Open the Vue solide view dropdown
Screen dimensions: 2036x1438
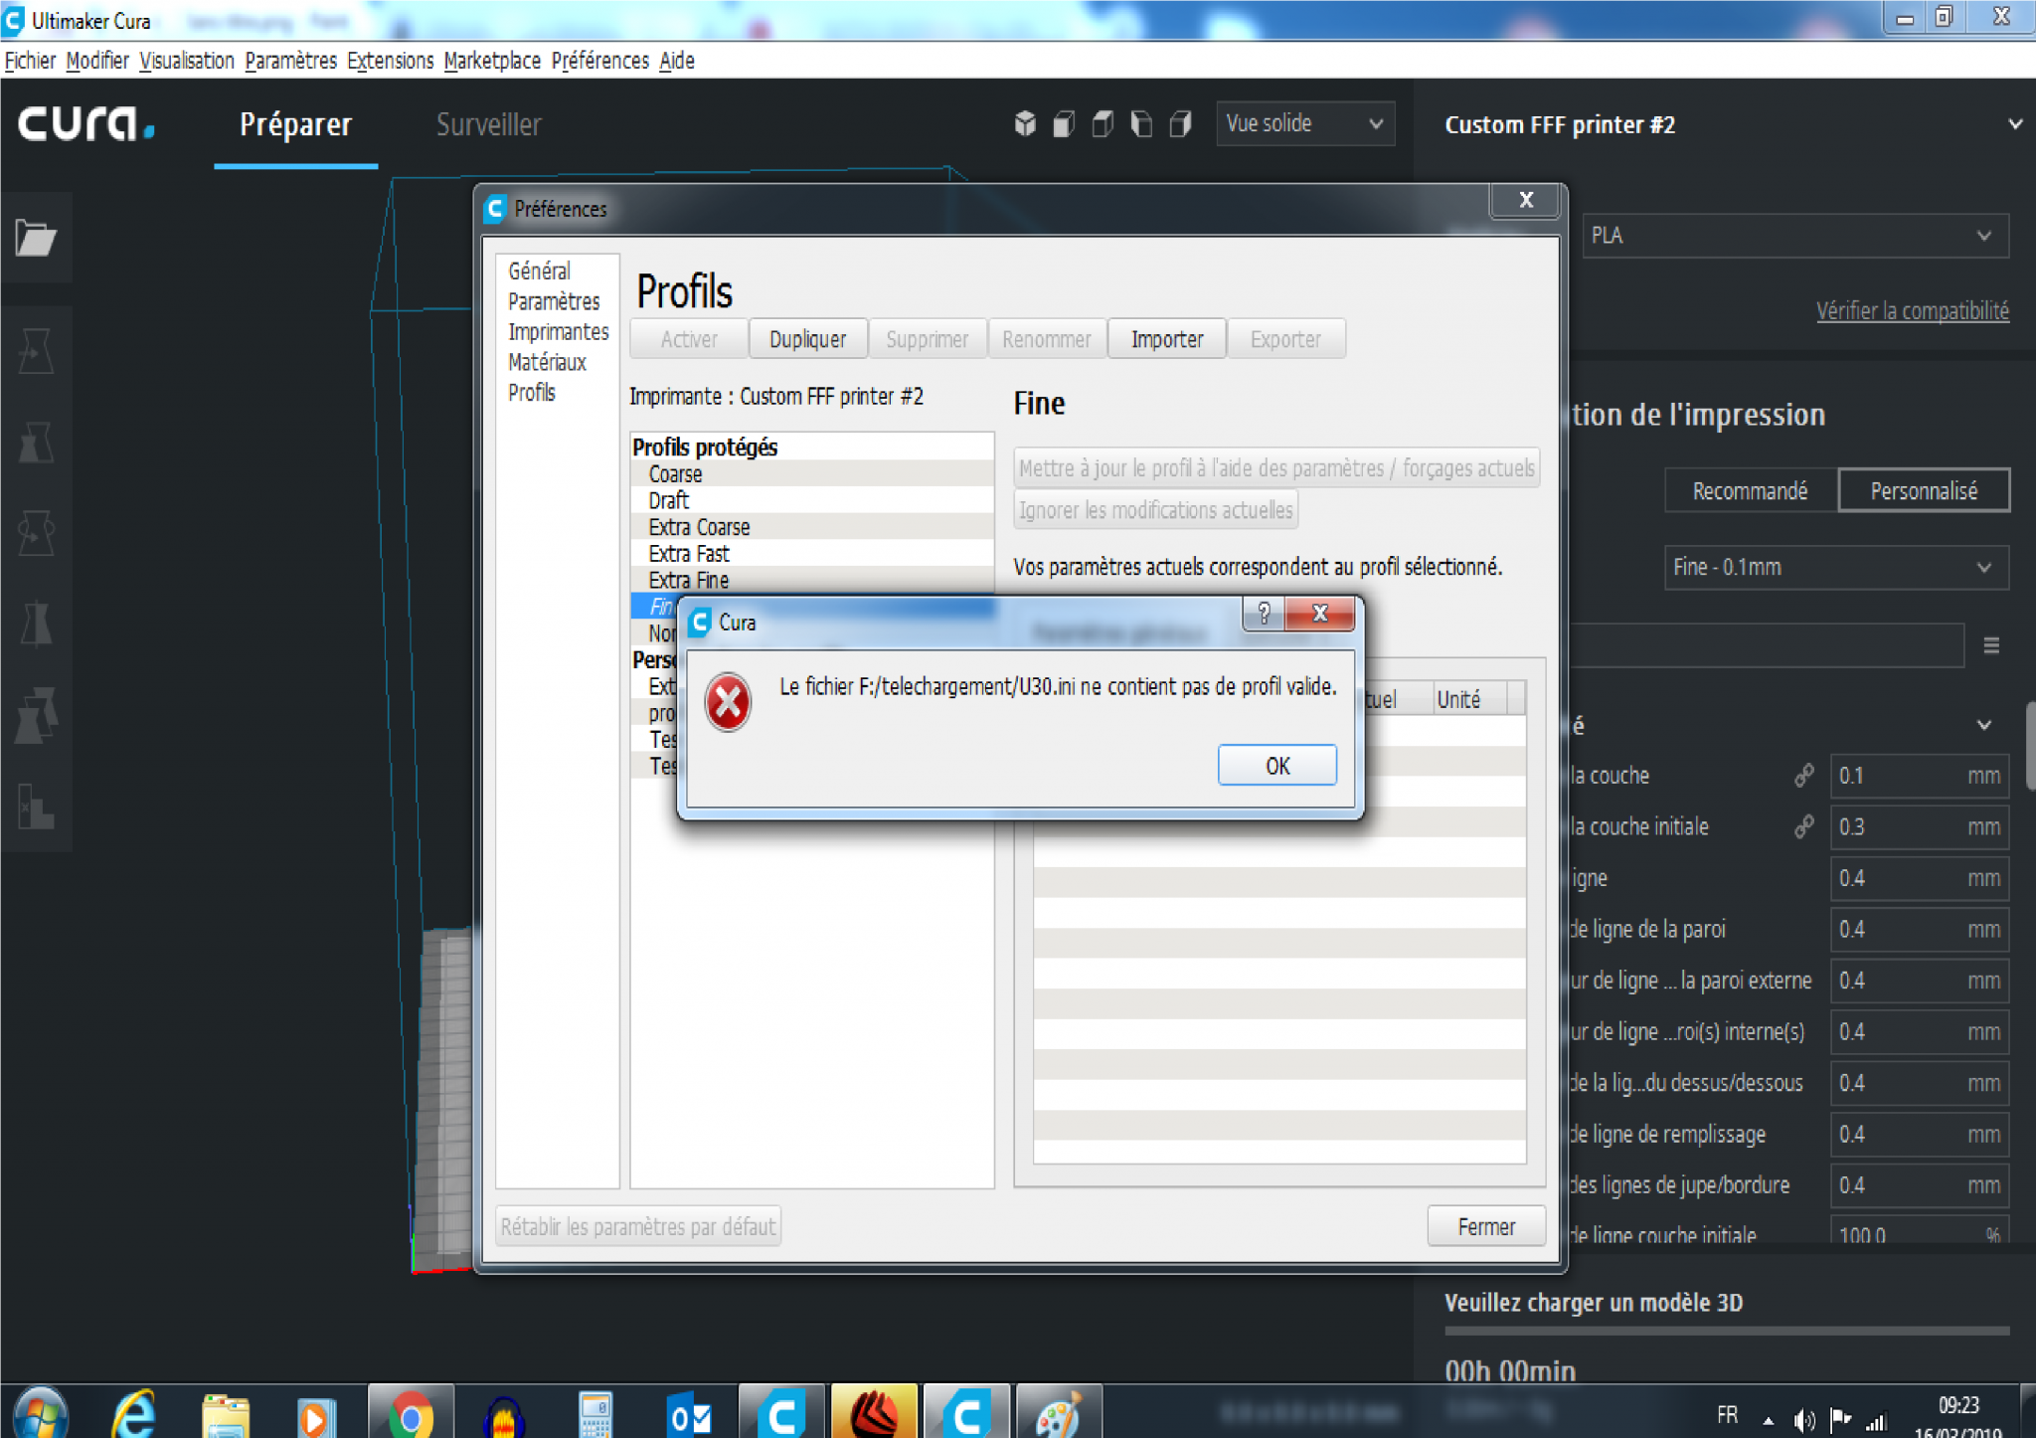coord(1304,124)
